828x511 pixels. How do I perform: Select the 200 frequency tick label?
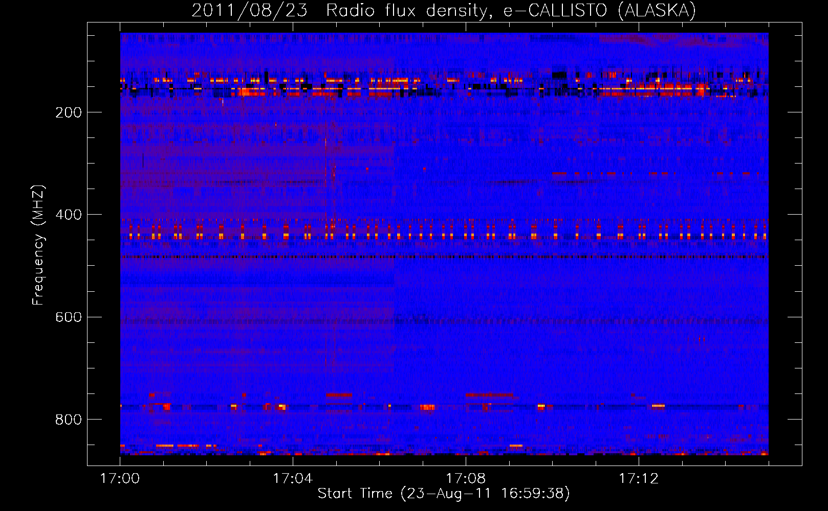click(69, 112)
